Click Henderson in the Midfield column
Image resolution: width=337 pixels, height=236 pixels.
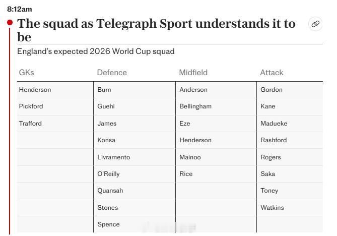pyautogui.click(x=195, y=140)
